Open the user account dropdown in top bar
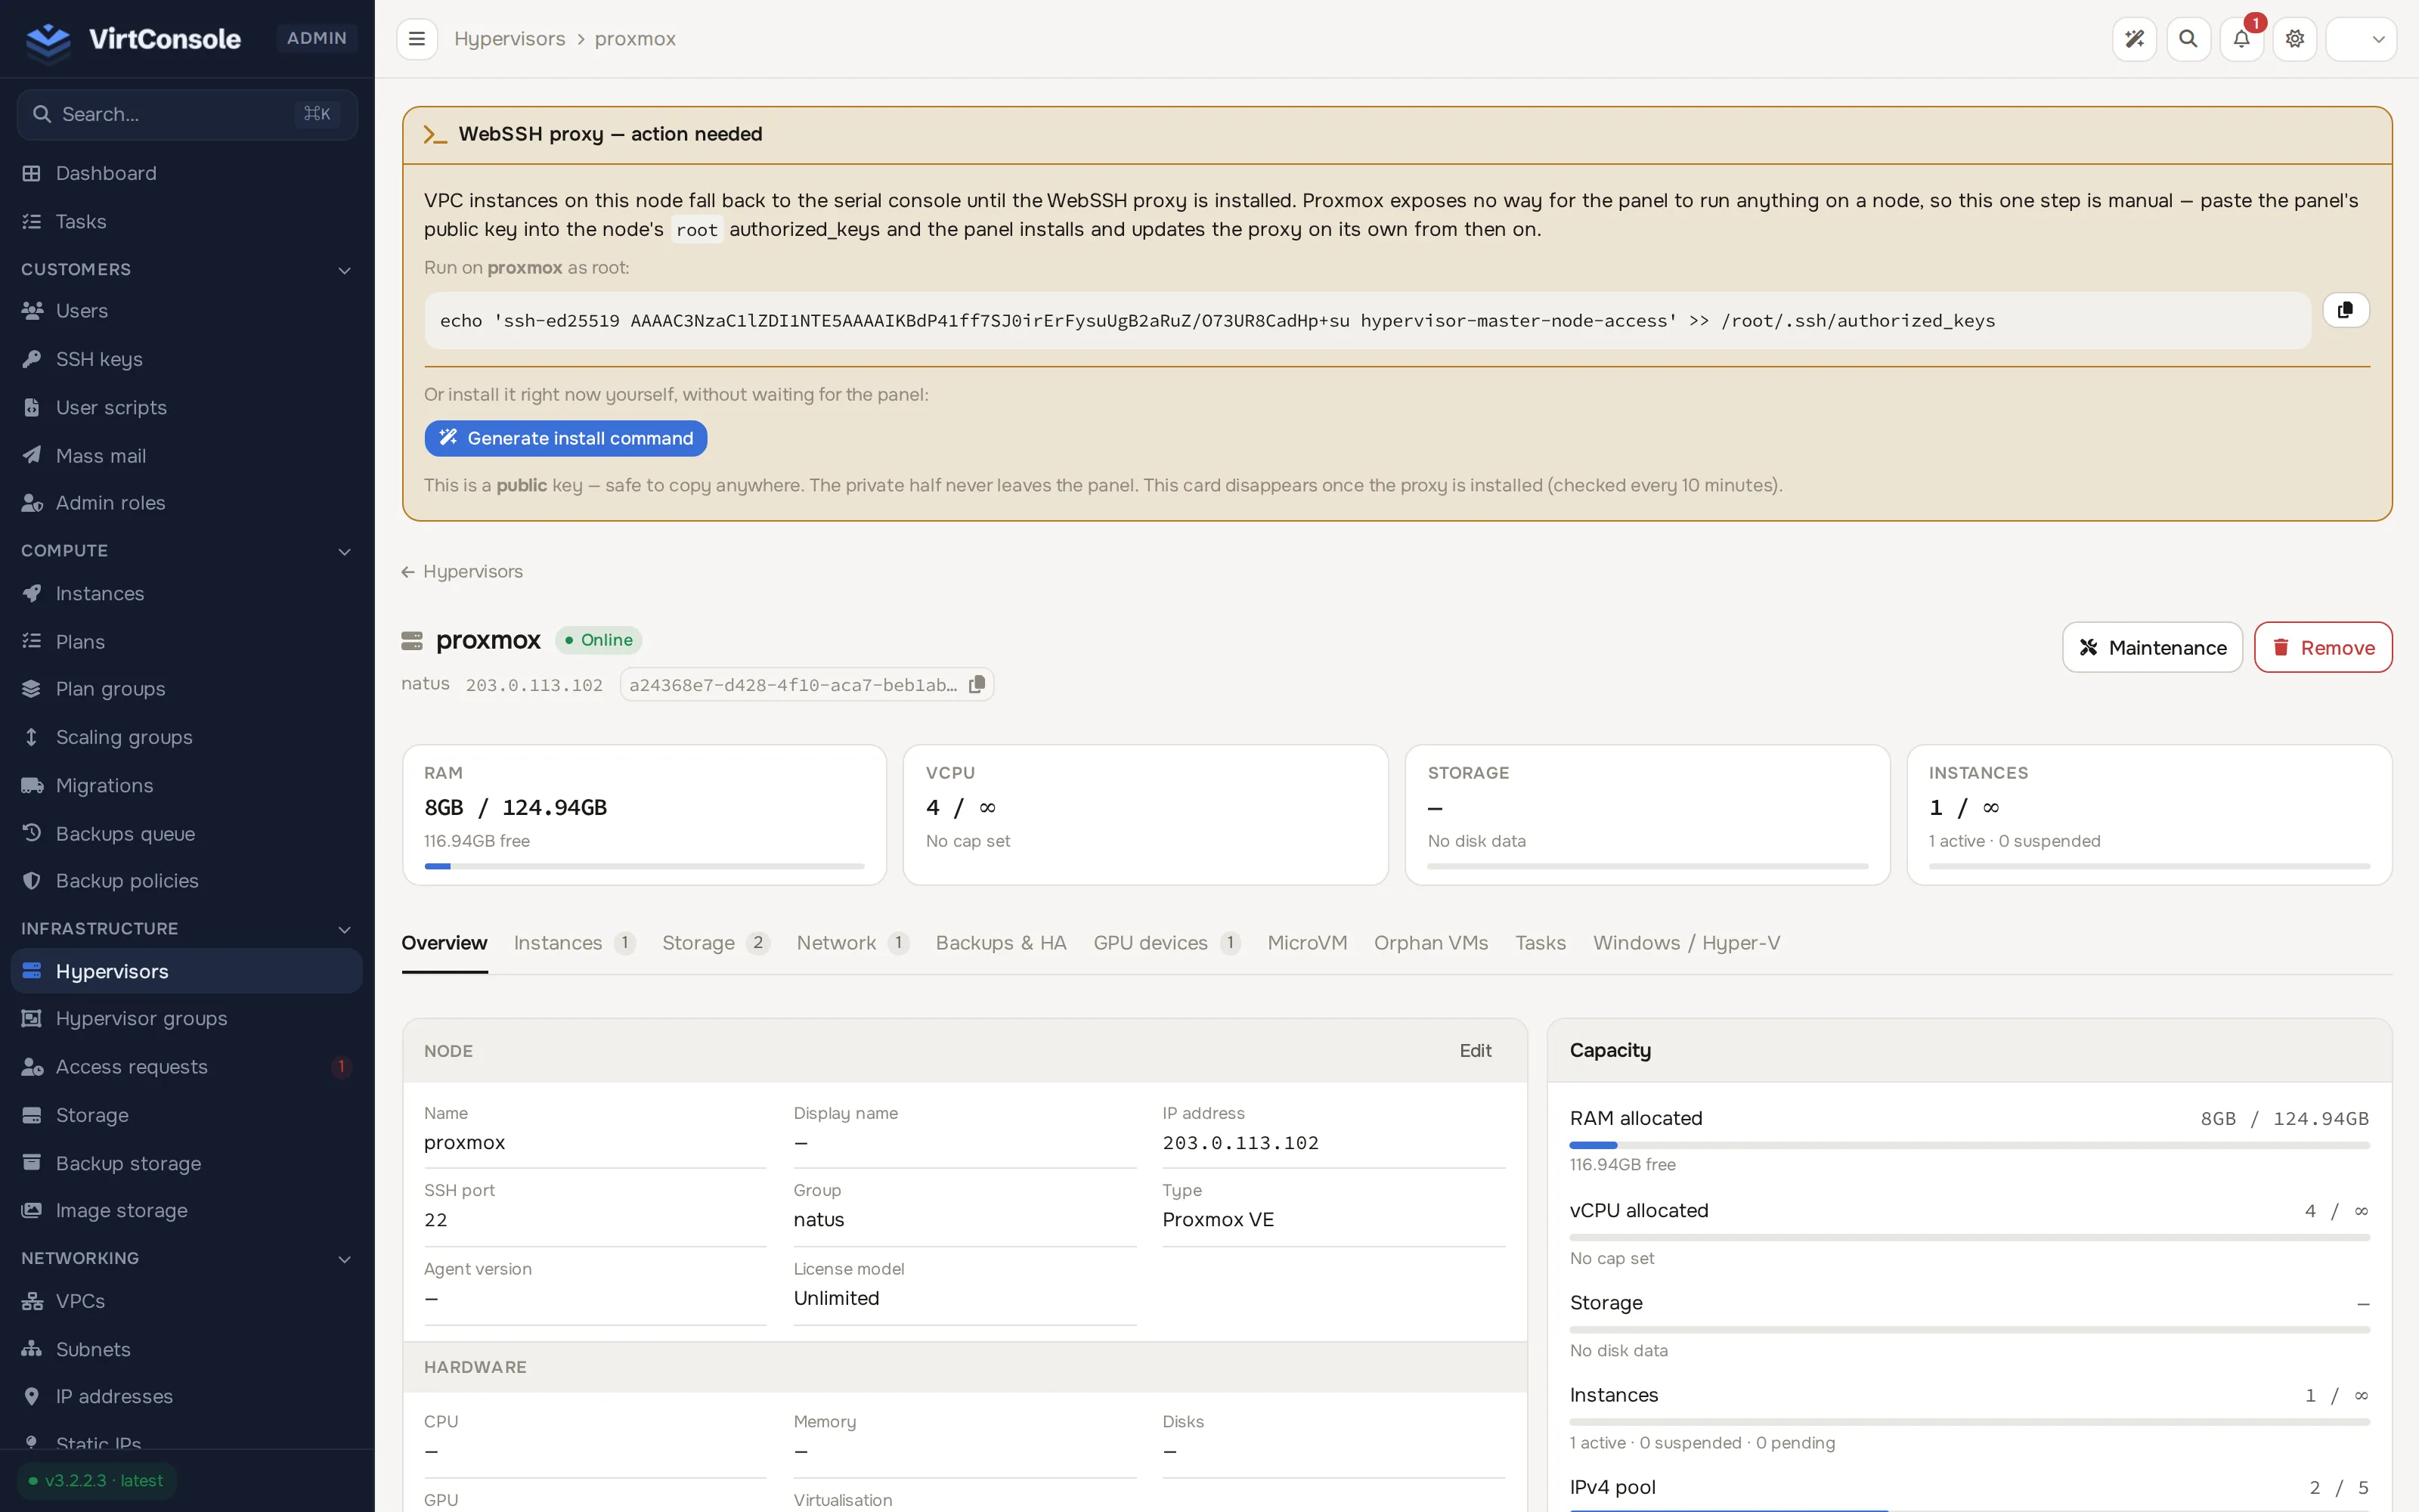2419x1512 pixels. point(2361,39)
